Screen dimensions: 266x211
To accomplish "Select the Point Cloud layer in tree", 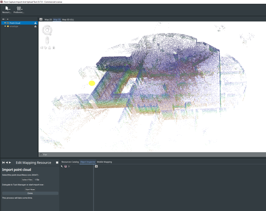I will (15, 23).
